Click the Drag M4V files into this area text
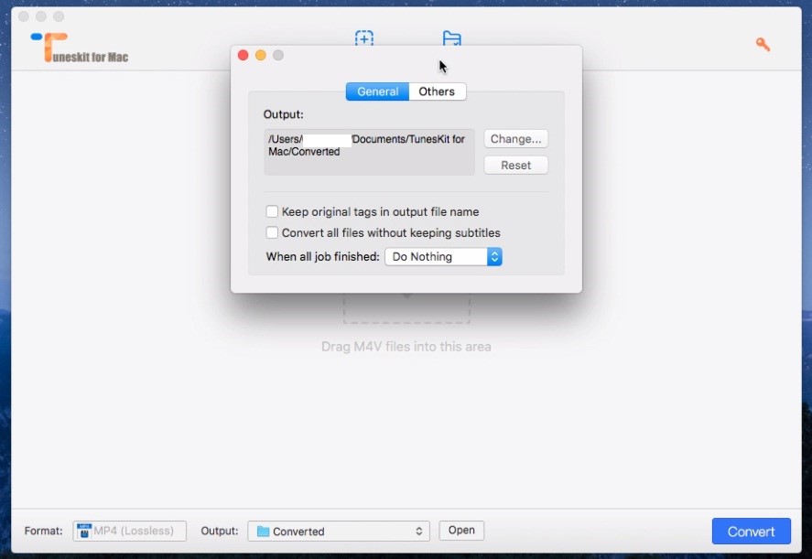 coord(406,346)
